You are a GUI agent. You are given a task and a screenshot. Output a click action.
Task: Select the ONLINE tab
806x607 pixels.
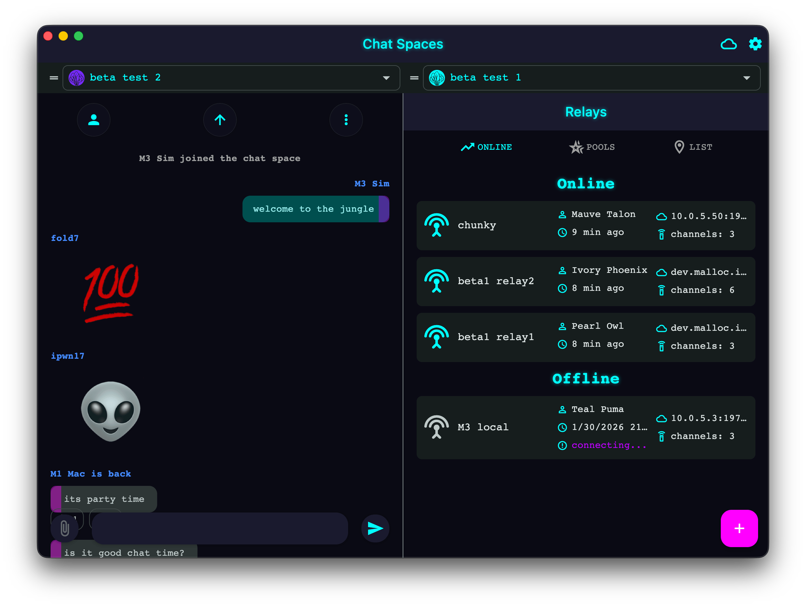pos(487,147)
